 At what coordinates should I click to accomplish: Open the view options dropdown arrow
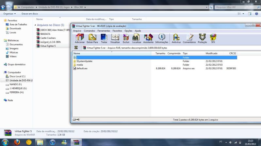[243, 14]
